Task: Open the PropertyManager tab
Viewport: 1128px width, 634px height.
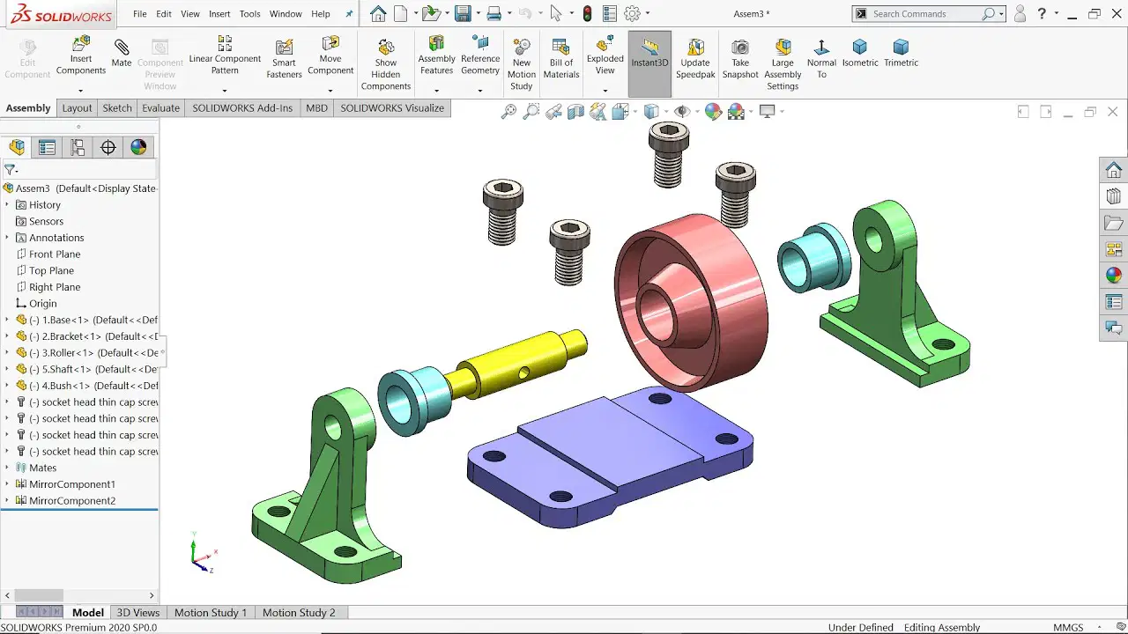Action: click(47, 147)
